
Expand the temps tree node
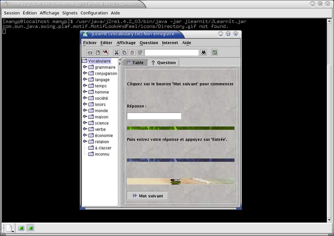point(85,85)
